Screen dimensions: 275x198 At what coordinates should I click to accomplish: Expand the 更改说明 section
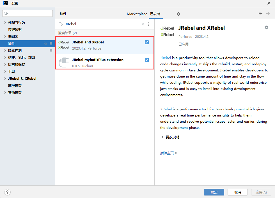pyautogui.click(x=162, y=137)
